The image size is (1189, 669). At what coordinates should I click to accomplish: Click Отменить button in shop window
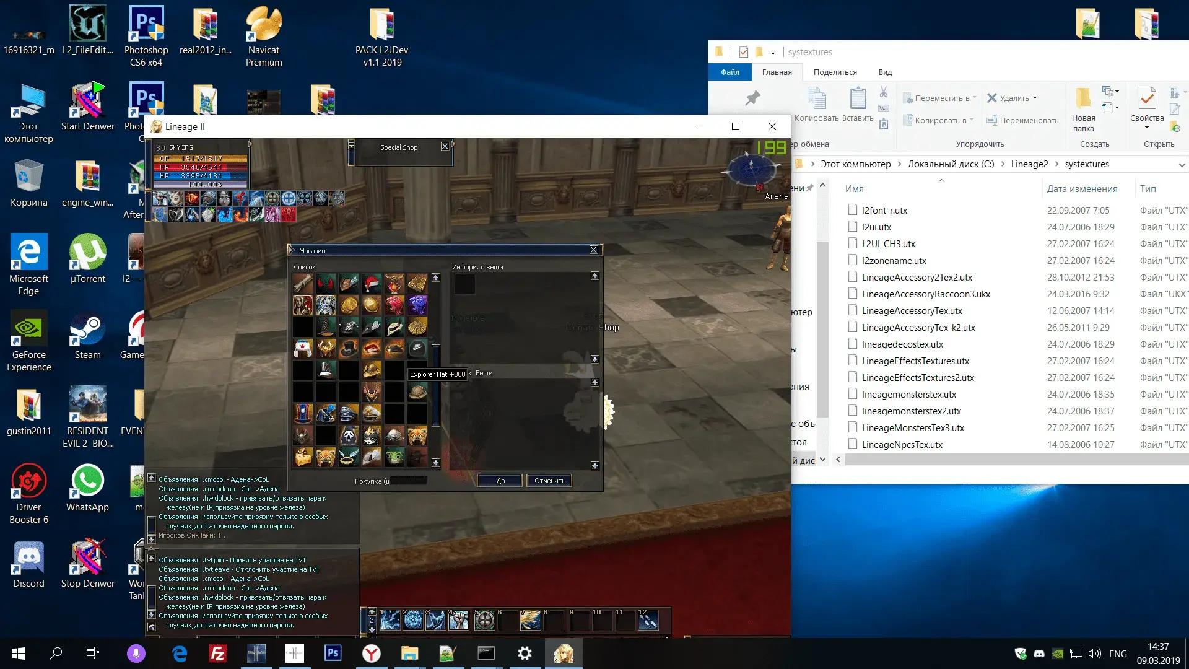coord(549,481)
